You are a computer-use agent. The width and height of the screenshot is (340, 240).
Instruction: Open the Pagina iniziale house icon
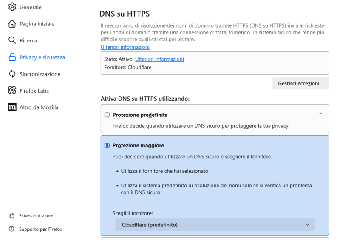pyautogui.click(x=12, y=24)
